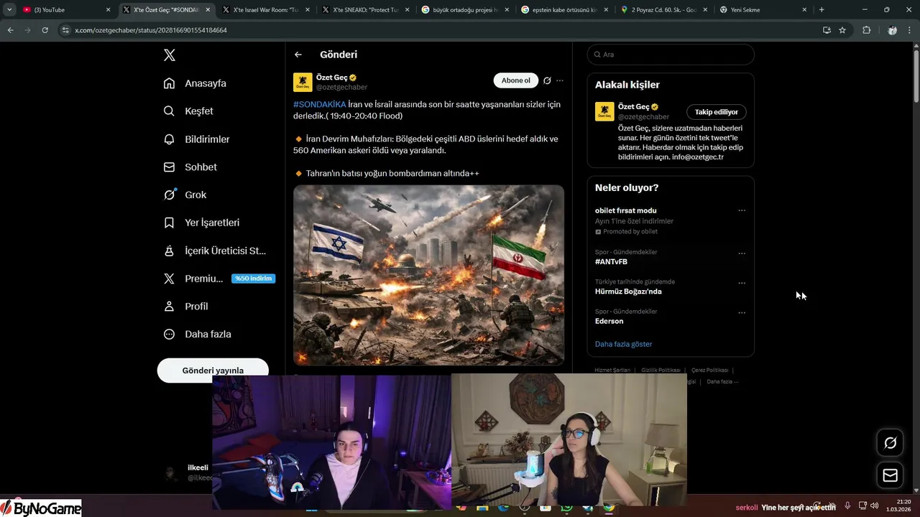Open Özet Geç avatar on the post
Screen dimensions: 920x517
[x=303, y=82]
